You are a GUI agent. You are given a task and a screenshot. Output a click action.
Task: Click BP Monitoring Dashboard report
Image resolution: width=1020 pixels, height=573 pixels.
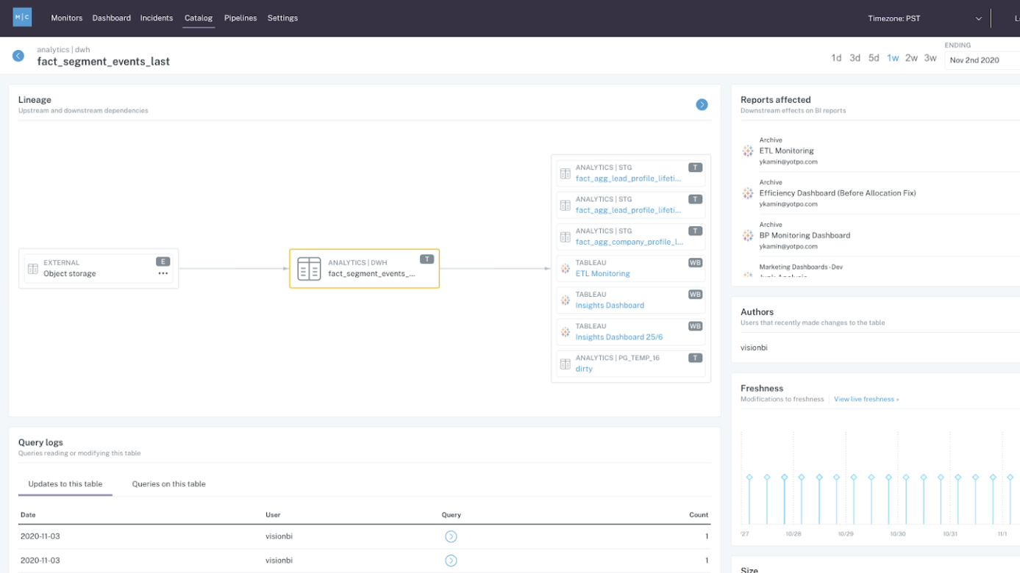805,236
